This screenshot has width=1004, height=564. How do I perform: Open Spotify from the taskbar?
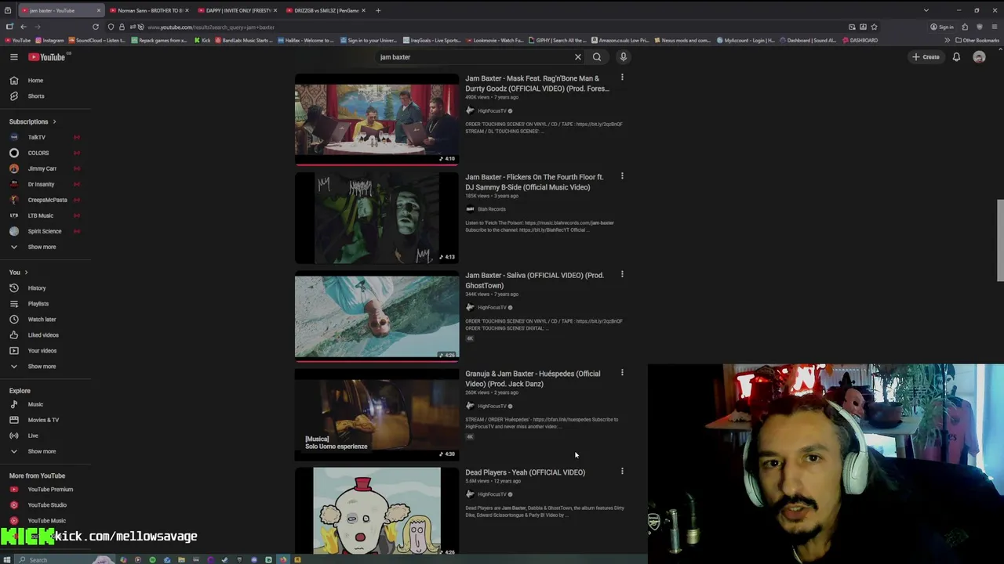click(x=152, y=559)
